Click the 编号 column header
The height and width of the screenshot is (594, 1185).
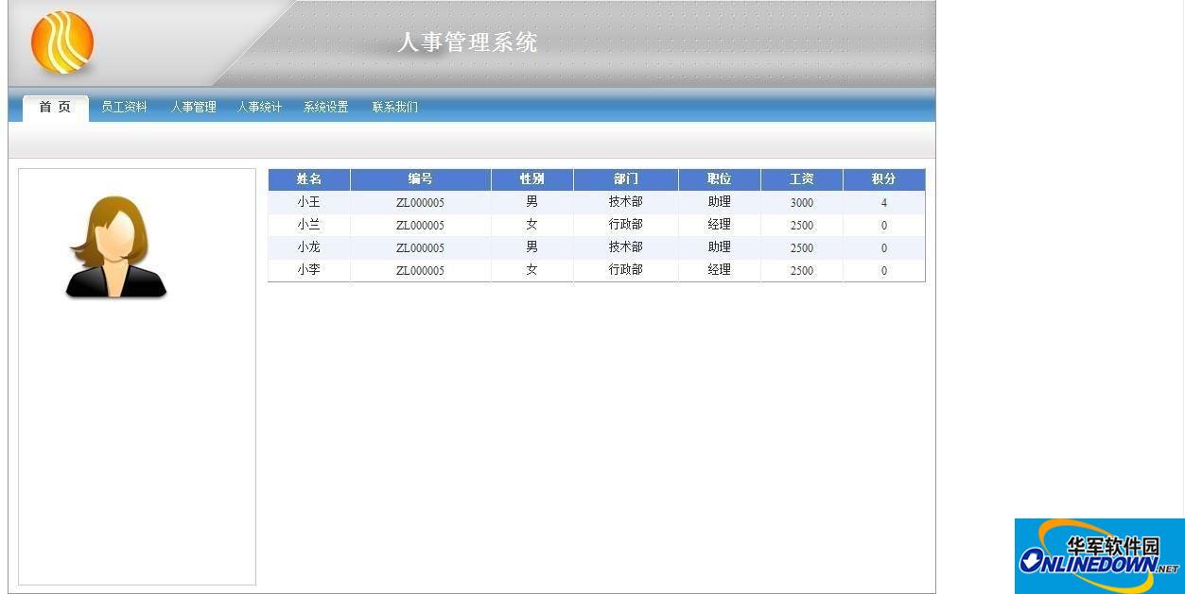click(x=420, y=179)
